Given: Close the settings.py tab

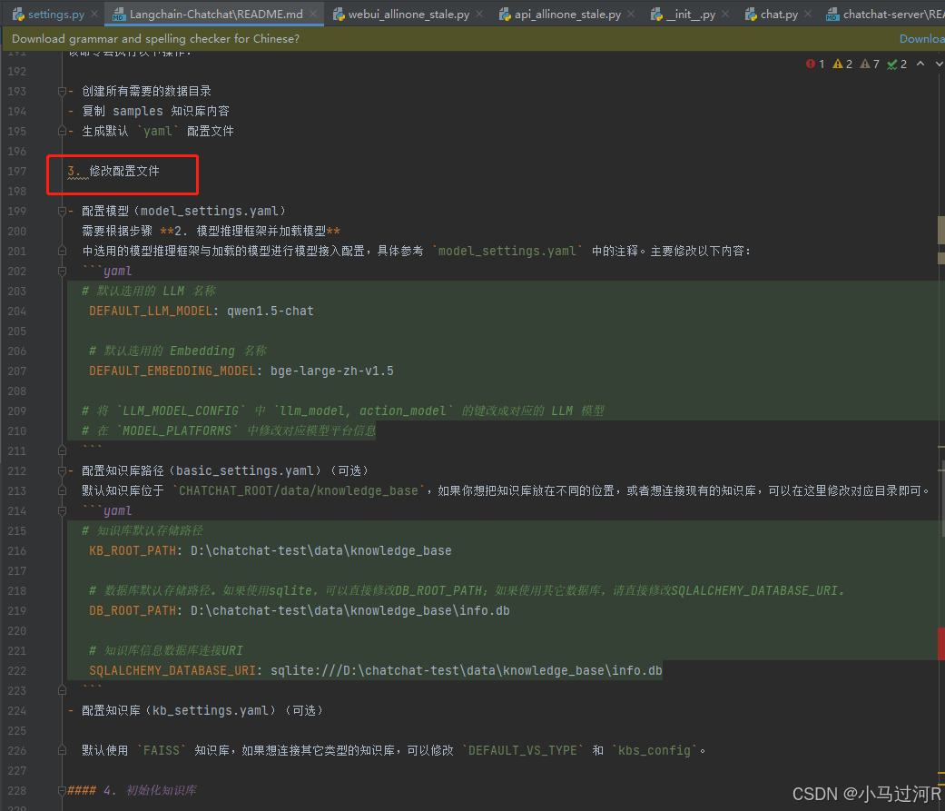Looking at the screenshot, I should tap(94, 14).
